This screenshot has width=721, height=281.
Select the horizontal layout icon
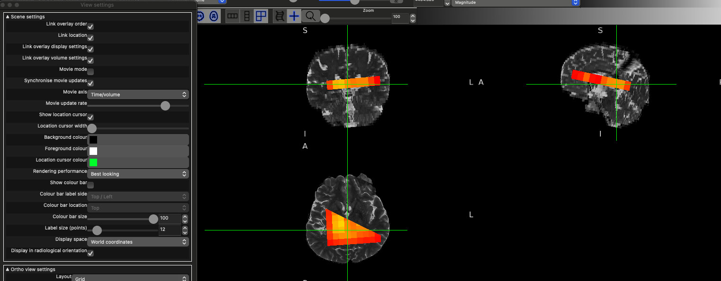233,16
